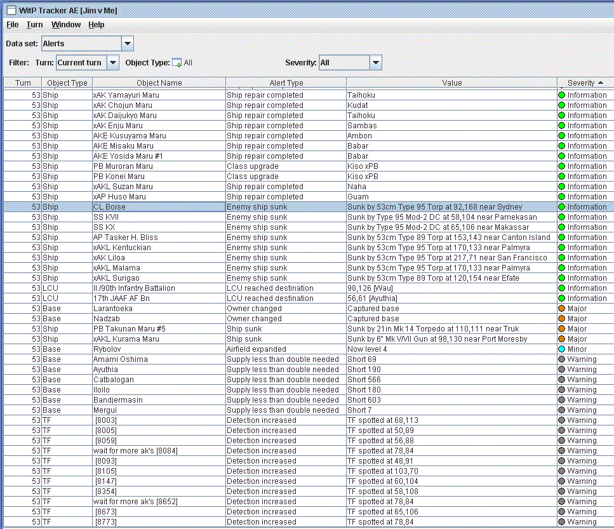This screenshot has width=614, height=529.
Task: Open the Turn menu
Action: click(34, 25)
